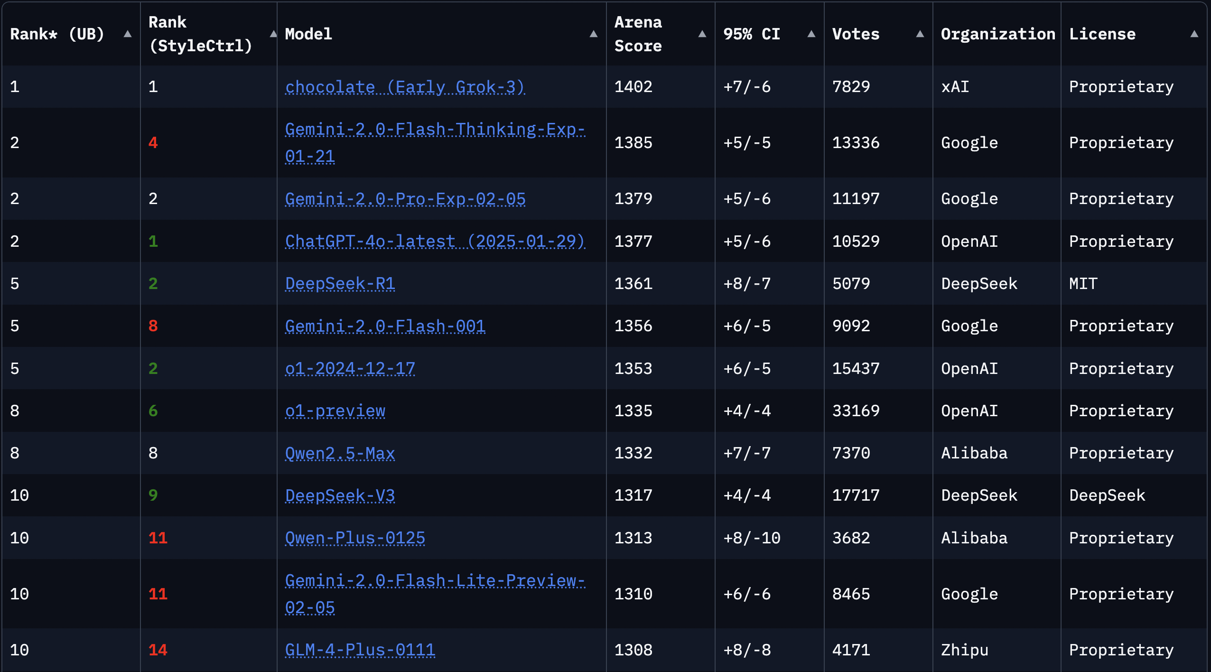Sort by License column arrow
This screenshot has width=1211, height=672.
click(1194, 34)
